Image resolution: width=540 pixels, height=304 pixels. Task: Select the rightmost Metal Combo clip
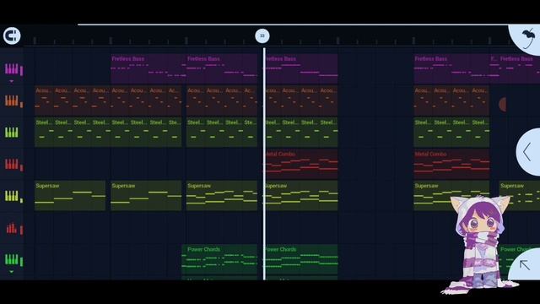coord(451,164)
